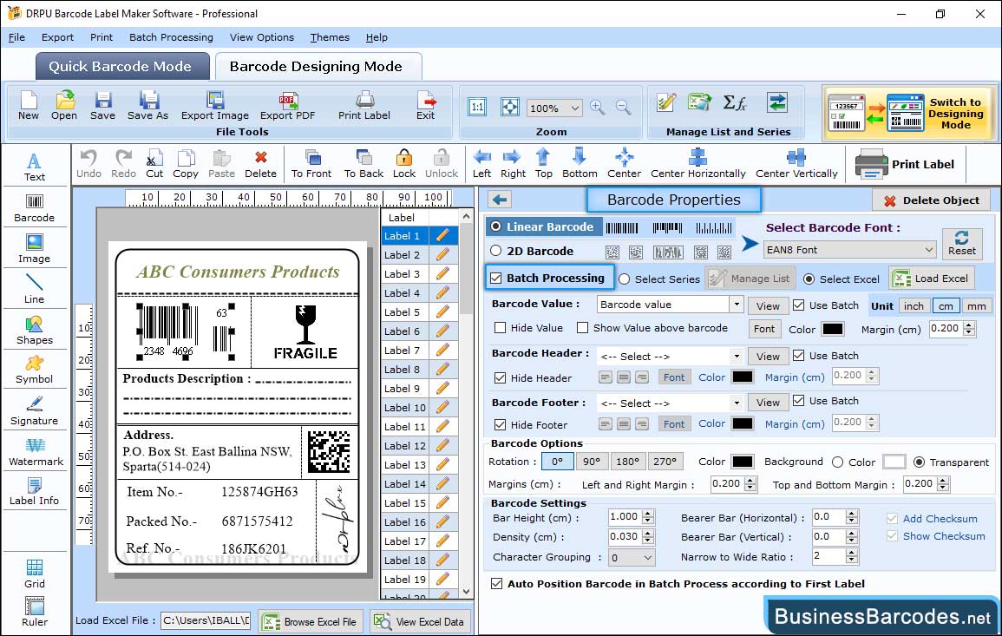Click the white Background color swatch
1002x636 pixels.
894,462
